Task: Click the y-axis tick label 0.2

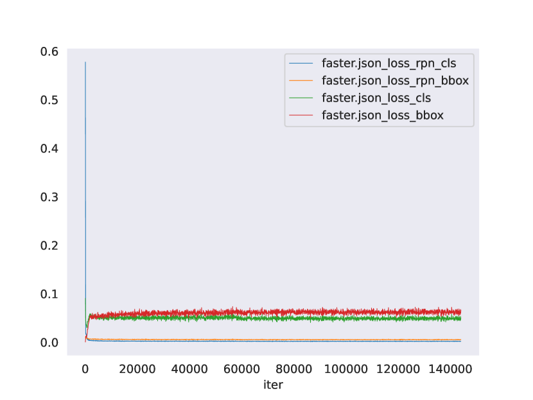Action: [x=49, y=245]
